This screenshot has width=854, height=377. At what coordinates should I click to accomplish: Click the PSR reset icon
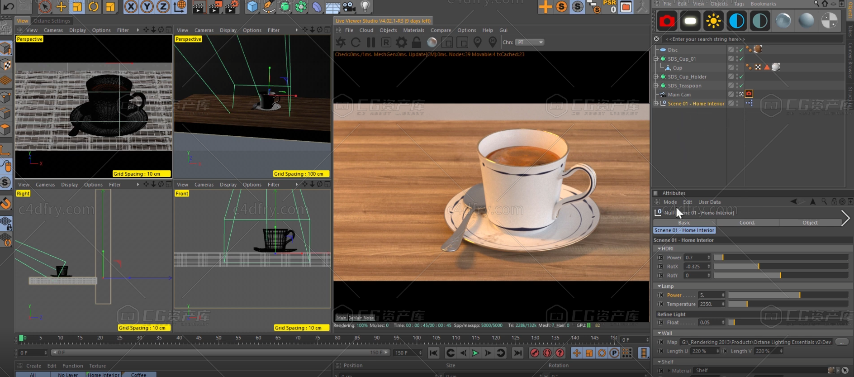(610, 6)
